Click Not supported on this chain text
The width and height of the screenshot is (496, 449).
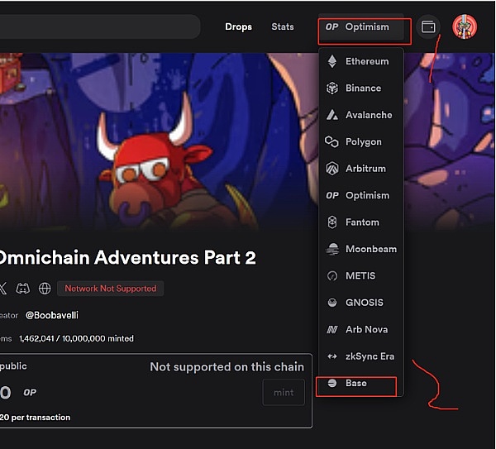pyautogui.click(x=227, y=367)
